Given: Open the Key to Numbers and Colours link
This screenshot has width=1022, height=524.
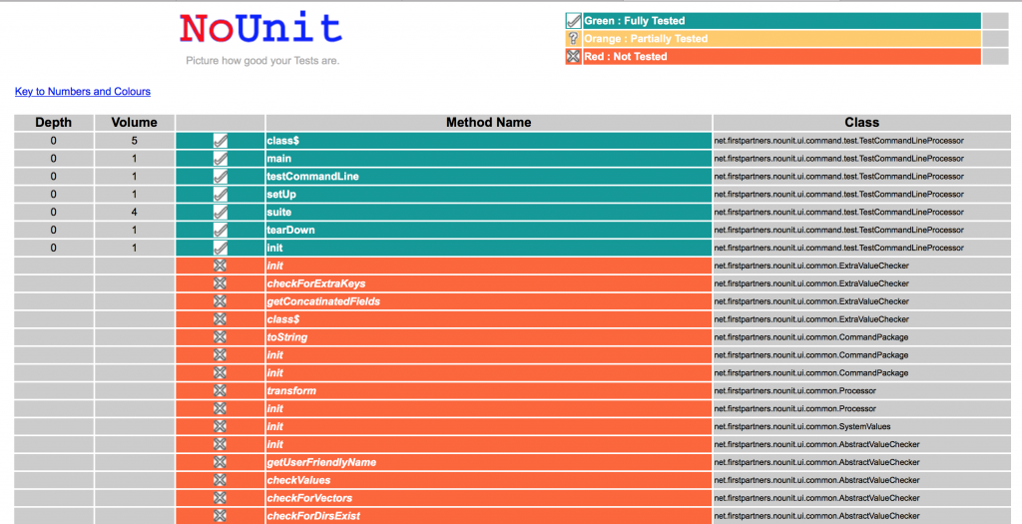Looking at the screenshot, I should click(83, 91).
